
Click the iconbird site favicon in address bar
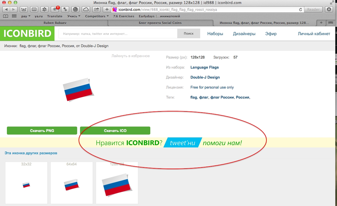tap(115, 9)
